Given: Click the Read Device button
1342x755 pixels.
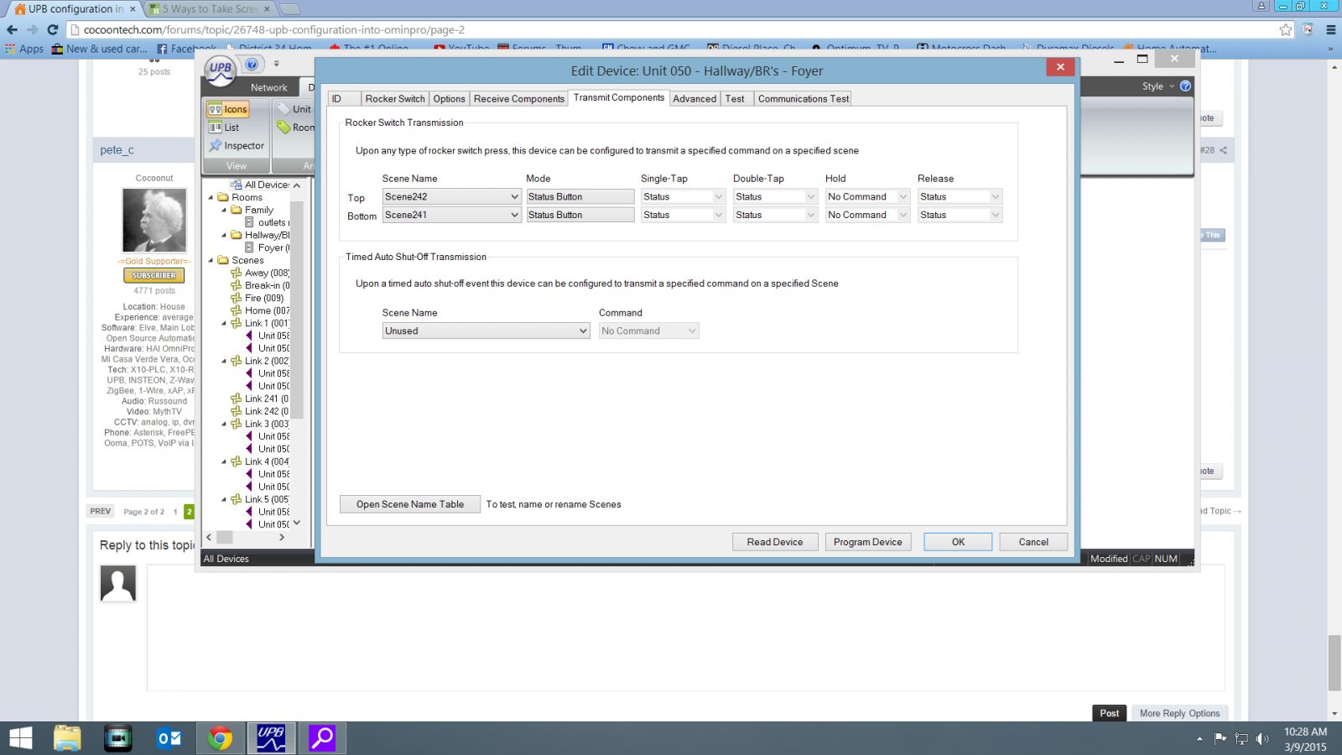Looking at the screenshot, I should coord(774,541).
